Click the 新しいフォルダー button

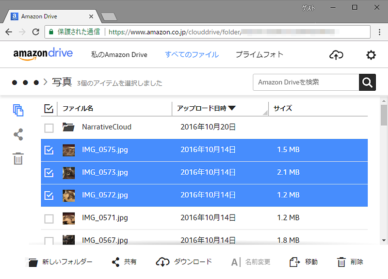point(60,262)
